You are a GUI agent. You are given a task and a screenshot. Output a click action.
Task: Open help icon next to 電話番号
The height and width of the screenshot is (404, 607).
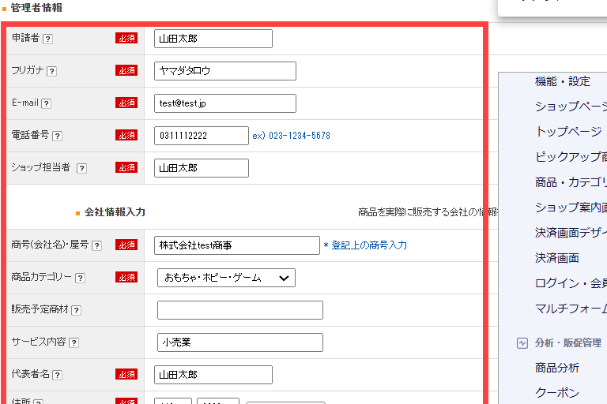click(57, 136)
